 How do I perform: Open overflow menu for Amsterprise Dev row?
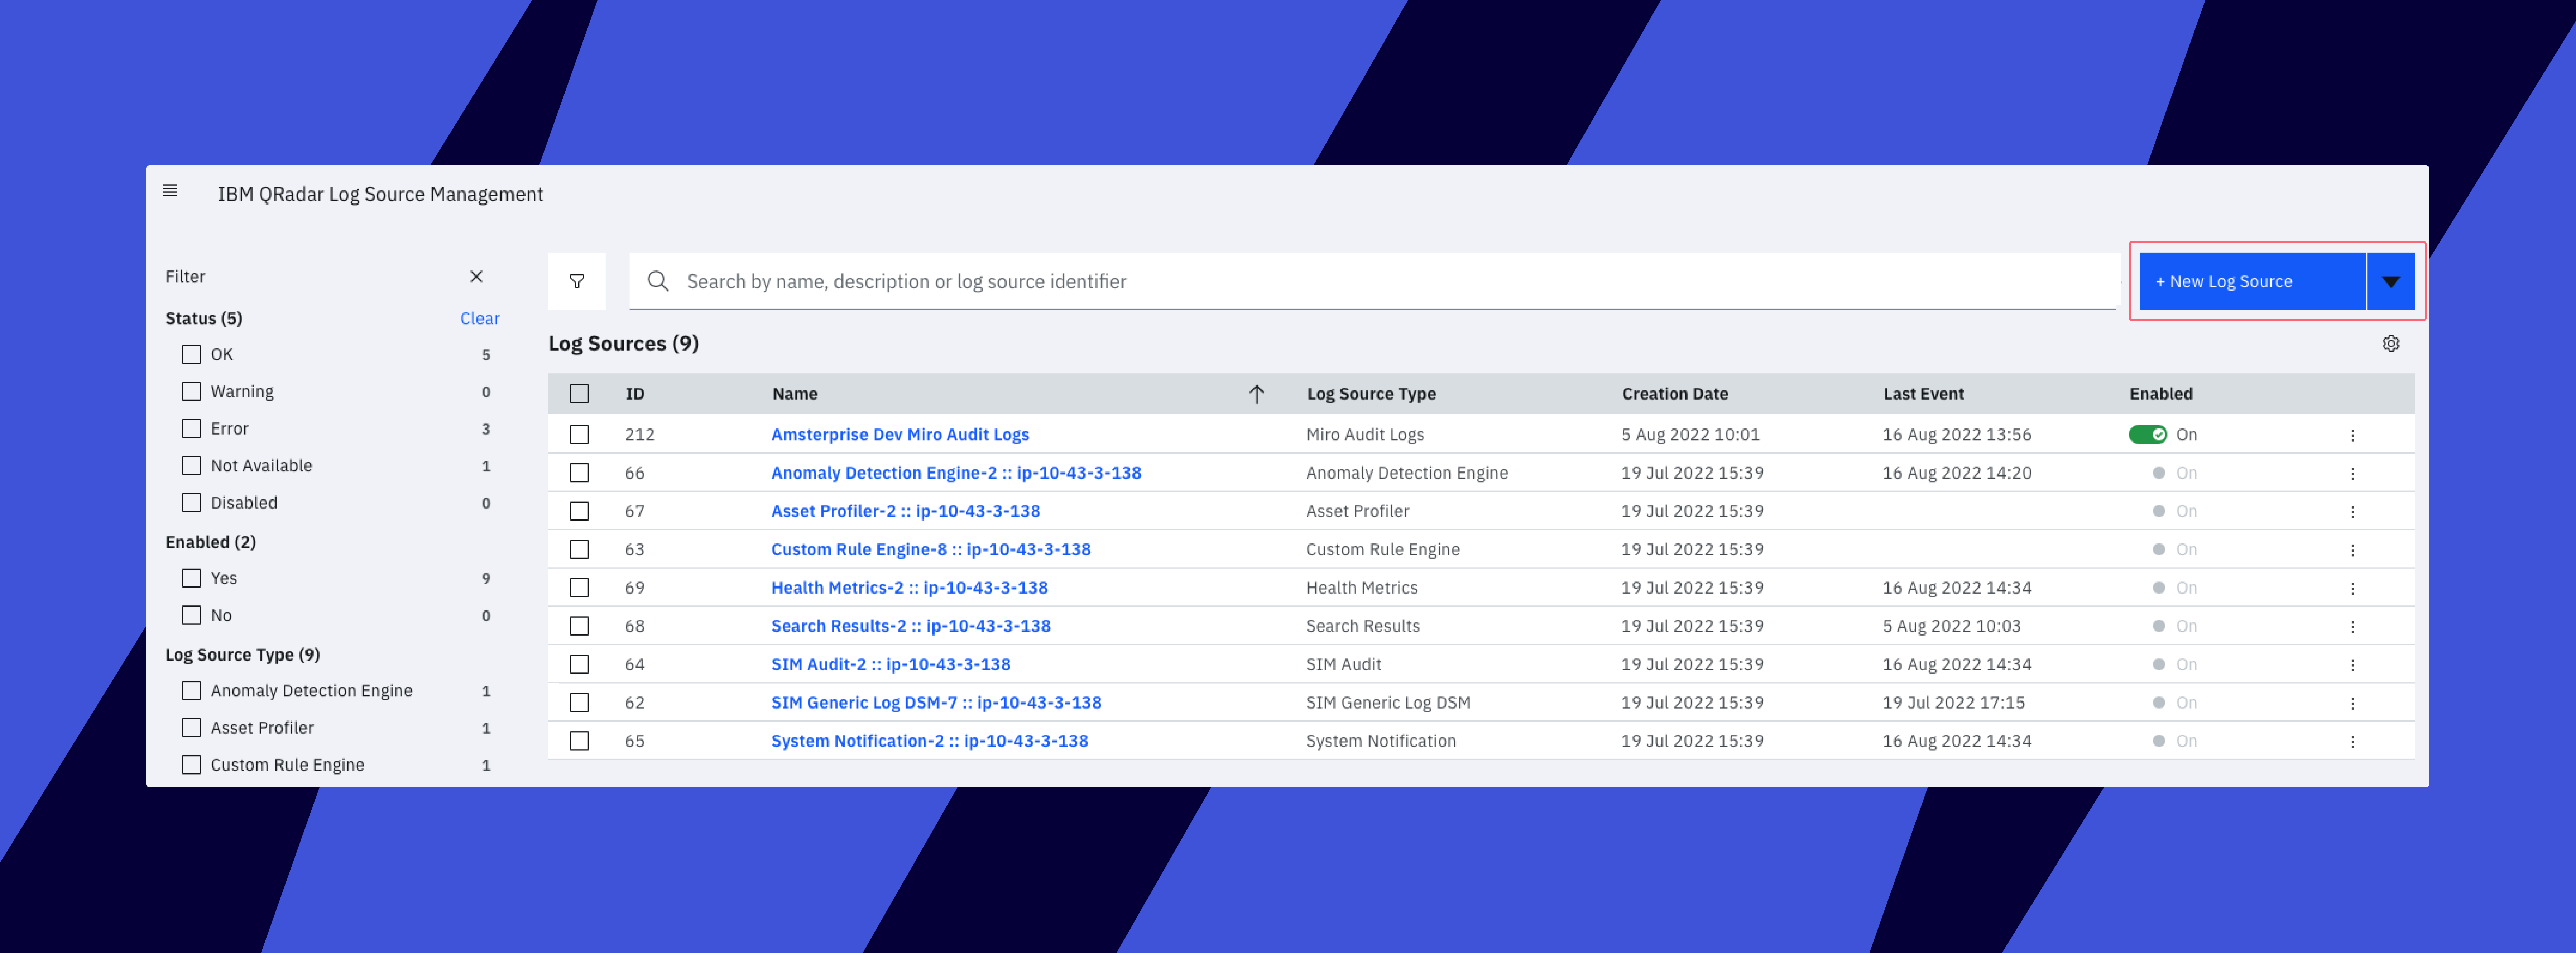coord(2352,435)
